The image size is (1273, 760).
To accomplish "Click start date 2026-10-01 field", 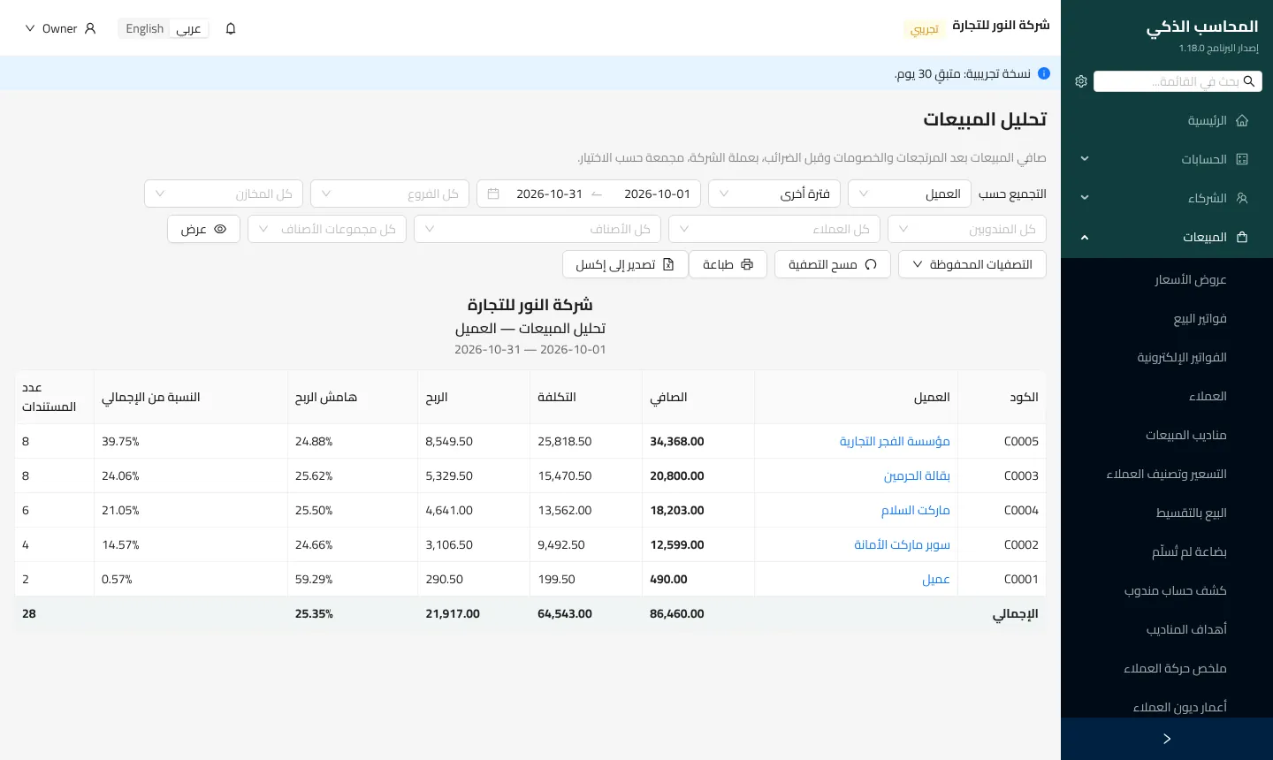I will click(657, 194).
